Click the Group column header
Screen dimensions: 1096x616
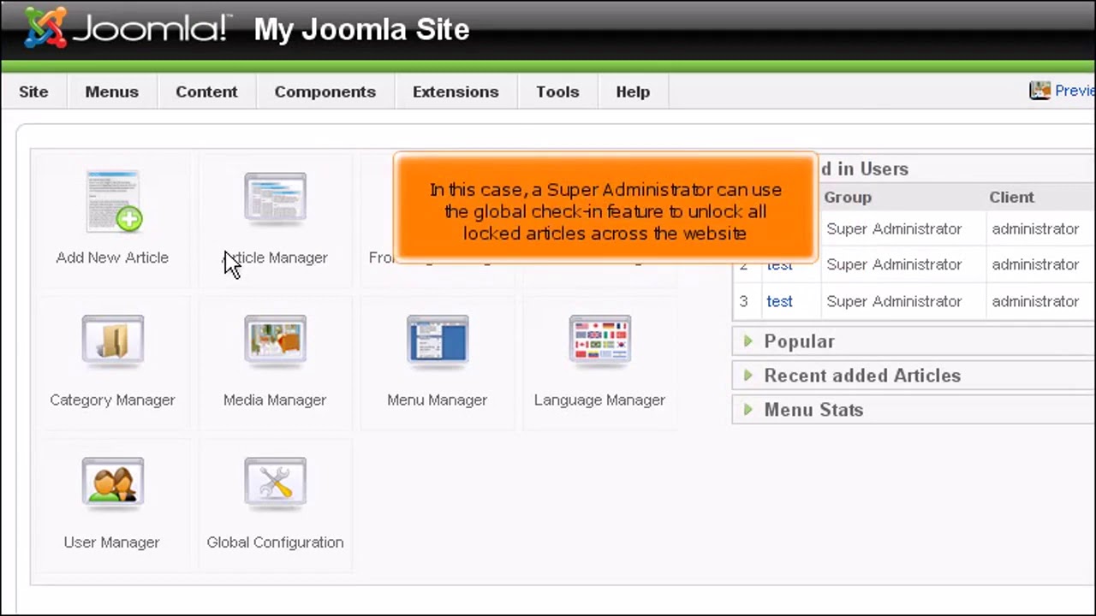[x=848, y=197]
